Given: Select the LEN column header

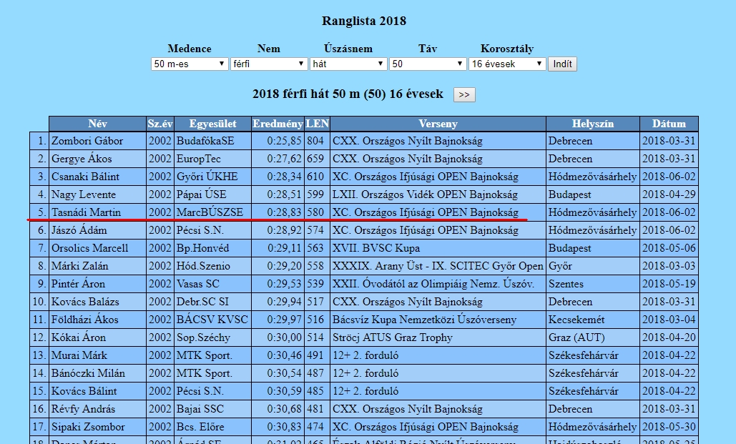Looking at the screenshot, I should (318, 124).
